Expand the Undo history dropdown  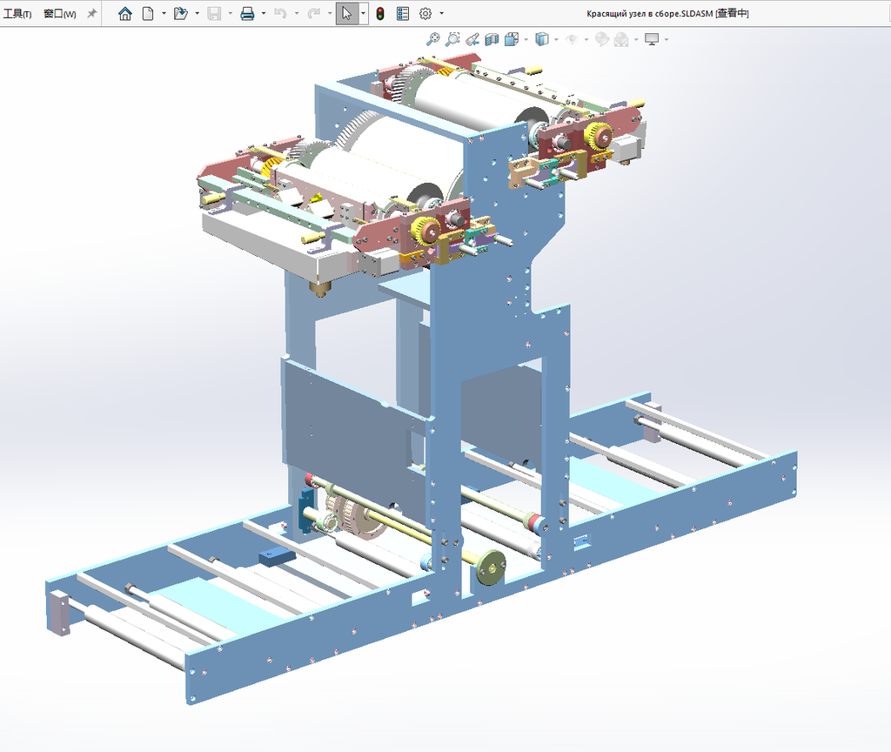click(297, 13)
